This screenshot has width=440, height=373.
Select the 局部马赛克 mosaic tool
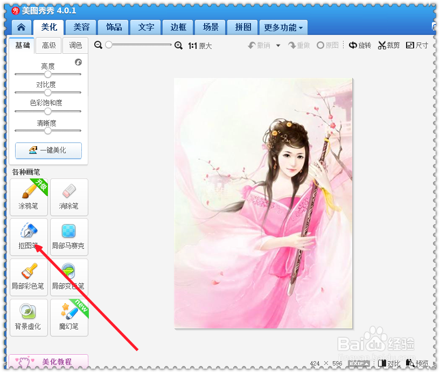(69, 237)
